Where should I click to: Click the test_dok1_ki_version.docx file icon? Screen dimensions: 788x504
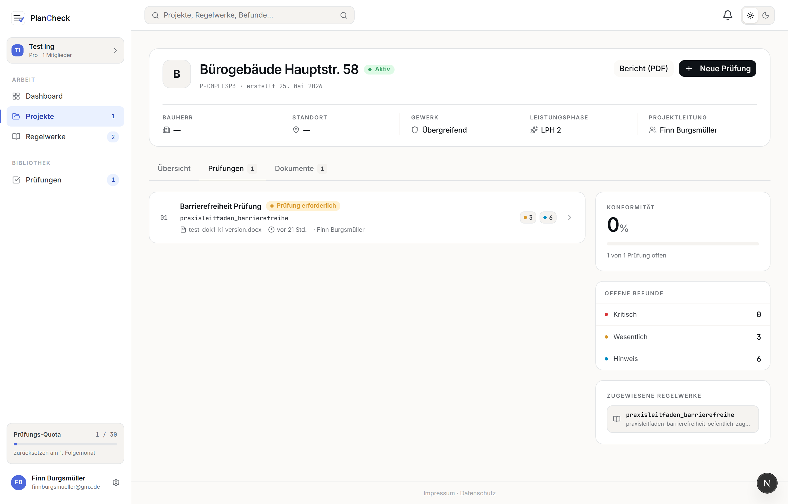click(183, 230)
